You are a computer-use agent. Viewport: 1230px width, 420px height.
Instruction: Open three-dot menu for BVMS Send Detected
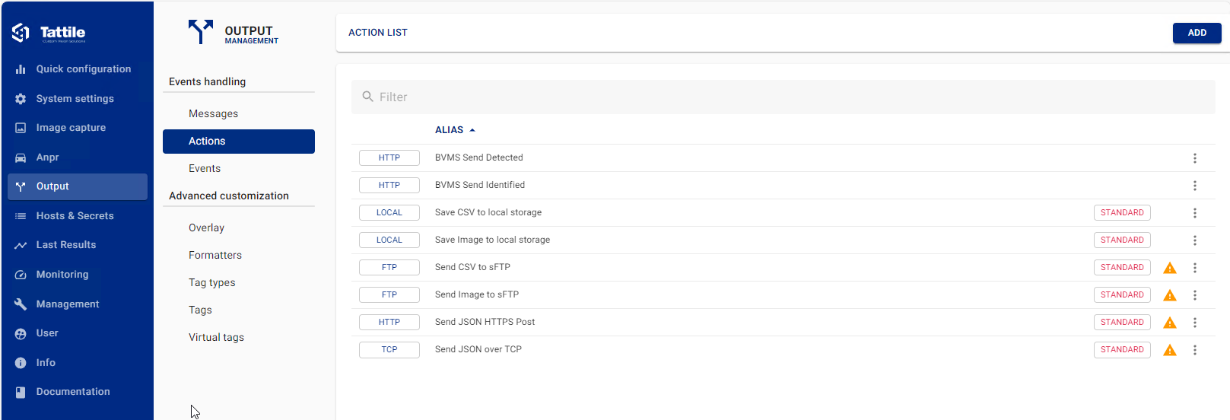coord(1195,158)
